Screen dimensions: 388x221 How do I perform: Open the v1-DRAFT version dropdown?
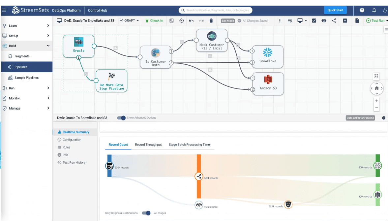tap(128, 20)
